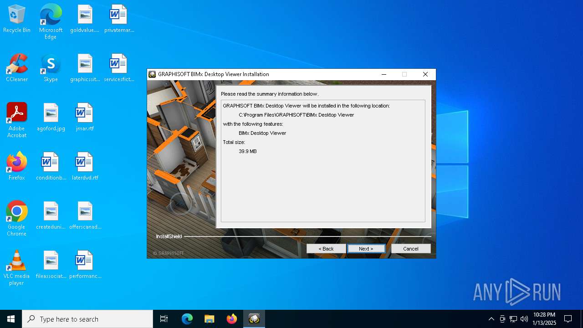Click the '39.9 MB' total size text
Image resolution: width=583 pixels, height=328 pixels.
tap(248, 151)
